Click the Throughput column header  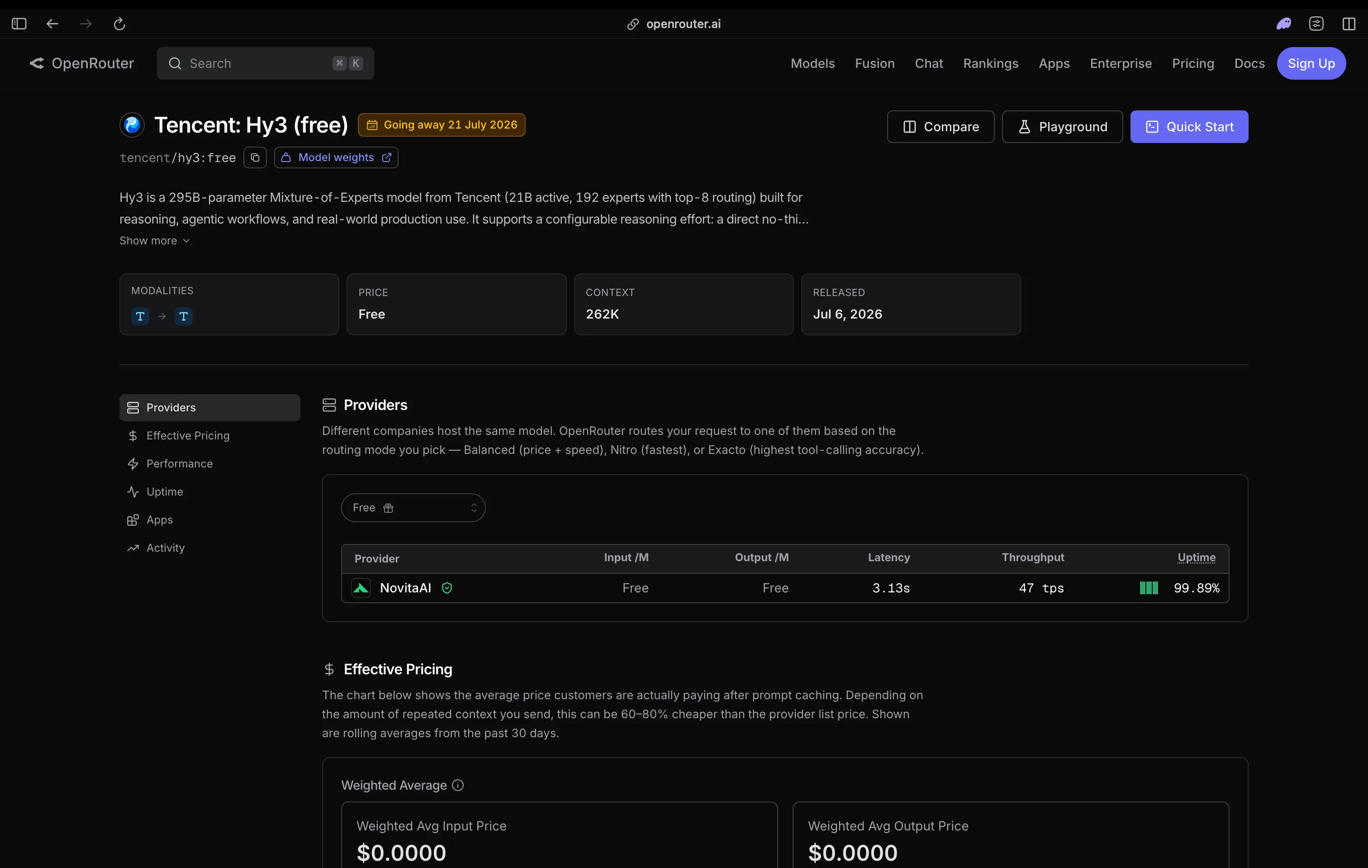[1033, 557]
